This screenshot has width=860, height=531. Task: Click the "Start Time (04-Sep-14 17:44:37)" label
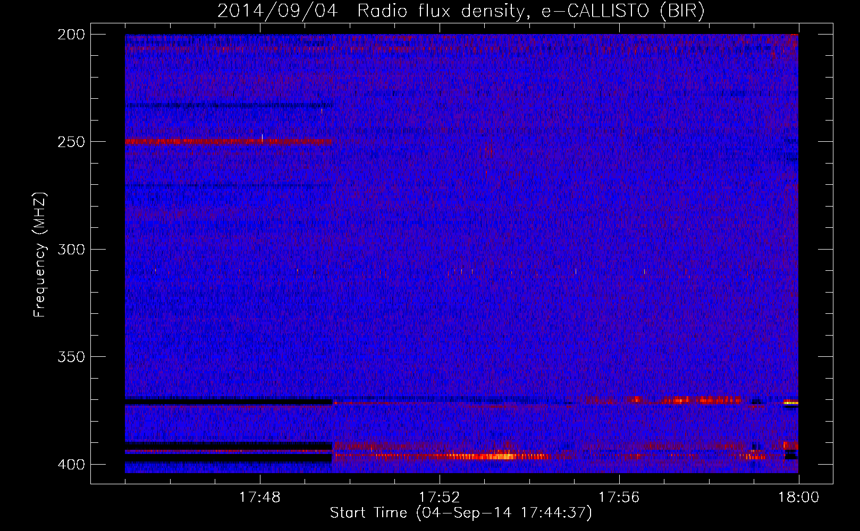[x=461, y=513]
